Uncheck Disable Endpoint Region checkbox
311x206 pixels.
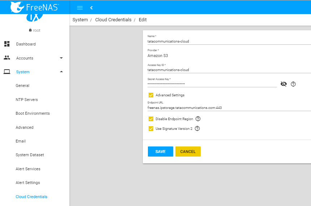[151, 119]
